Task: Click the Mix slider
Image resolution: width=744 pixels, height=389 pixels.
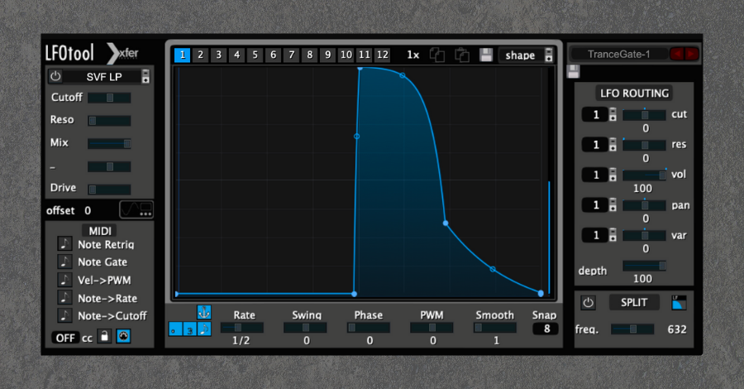Action: [109, 143]
